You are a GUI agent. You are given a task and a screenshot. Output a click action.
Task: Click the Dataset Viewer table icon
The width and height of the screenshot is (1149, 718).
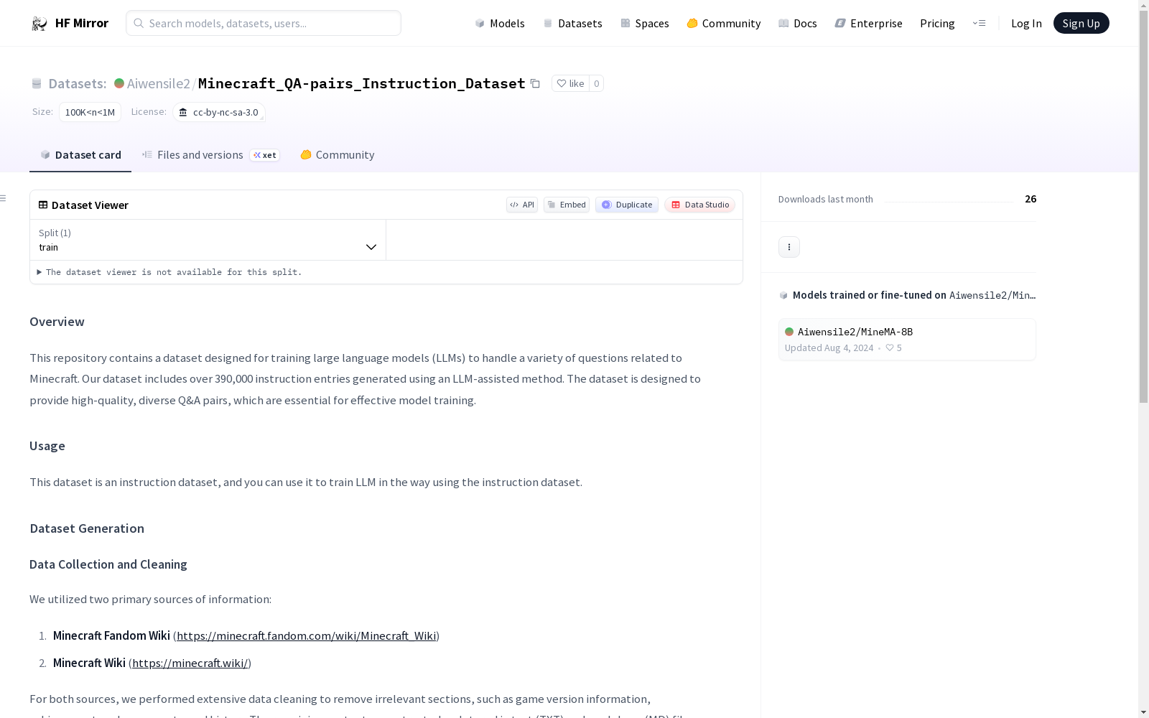pos(43,205)
